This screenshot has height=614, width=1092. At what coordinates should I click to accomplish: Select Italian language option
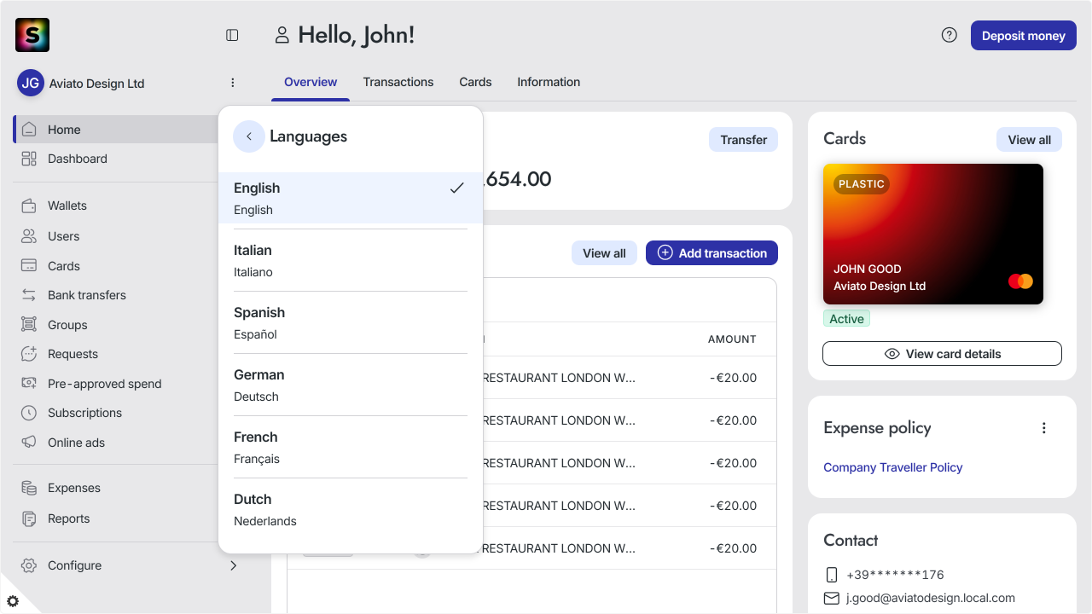(x=351, y=261)
